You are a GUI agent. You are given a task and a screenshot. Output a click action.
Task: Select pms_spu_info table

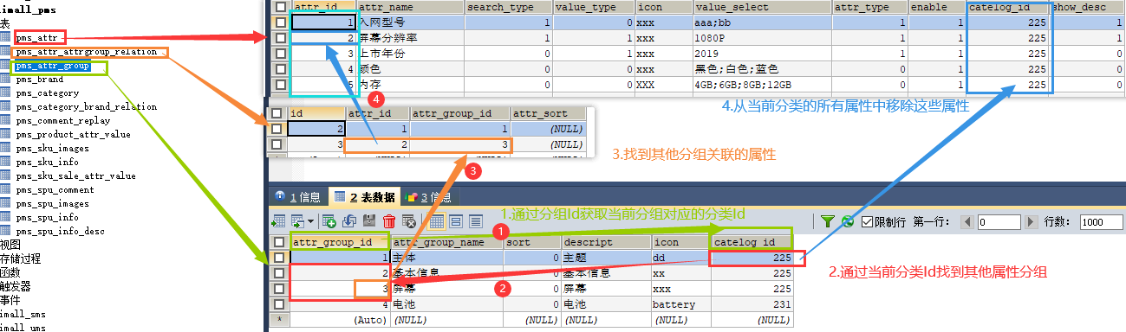[48, 218]
